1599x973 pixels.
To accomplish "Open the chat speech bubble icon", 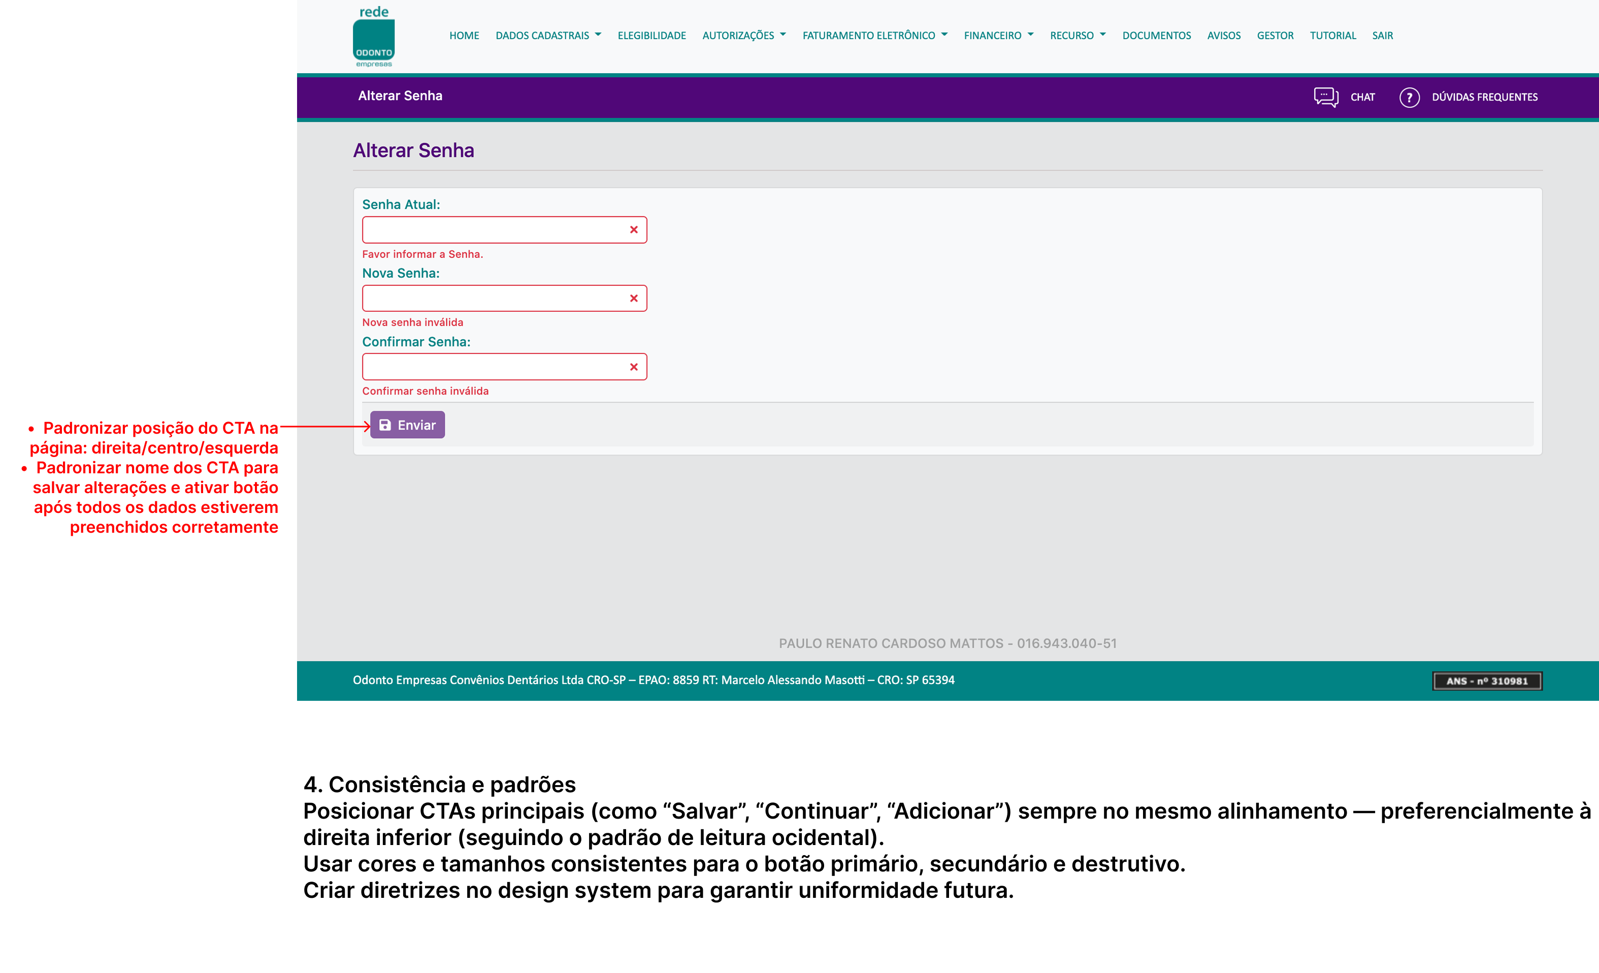I will (x=1326, y=96).
